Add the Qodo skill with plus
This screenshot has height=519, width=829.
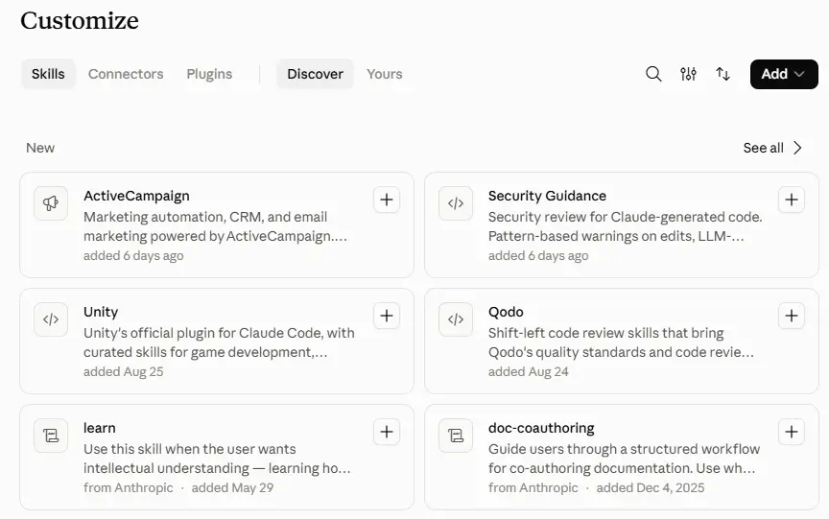coord(792,316)
